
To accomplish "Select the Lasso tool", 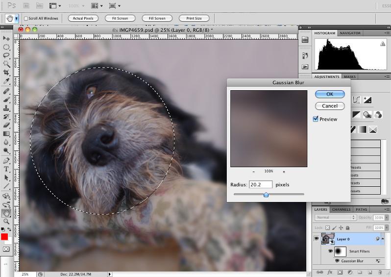I will [6, 55].
